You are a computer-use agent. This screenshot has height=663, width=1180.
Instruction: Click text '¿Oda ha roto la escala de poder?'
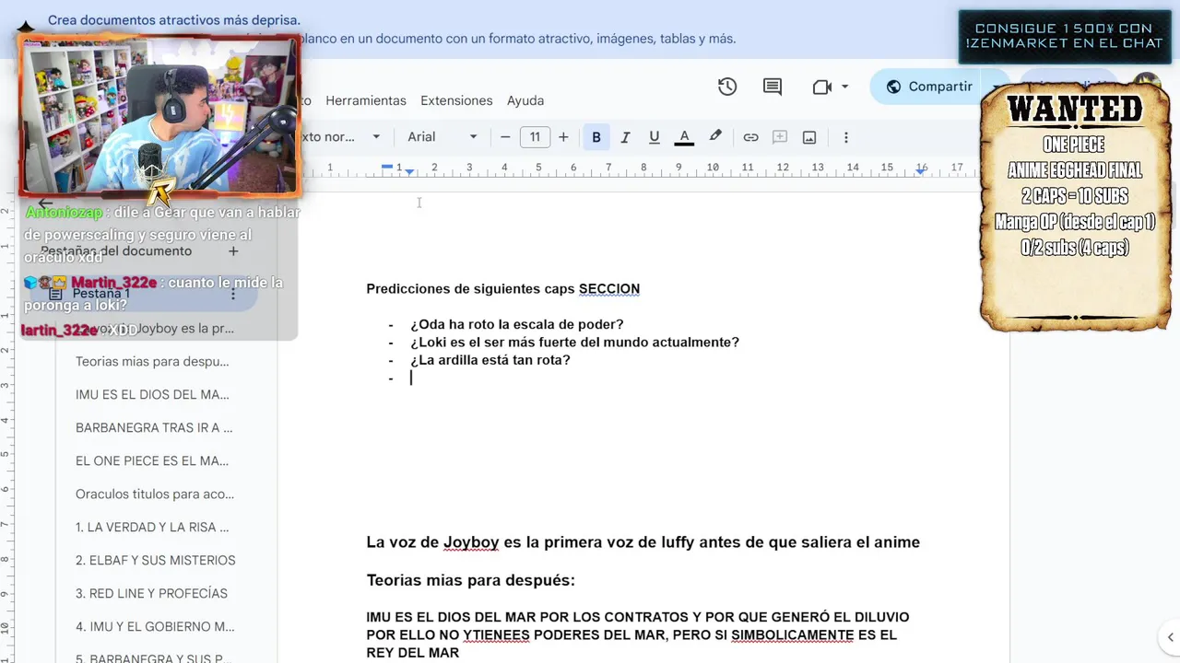click(x=517, y=324)
